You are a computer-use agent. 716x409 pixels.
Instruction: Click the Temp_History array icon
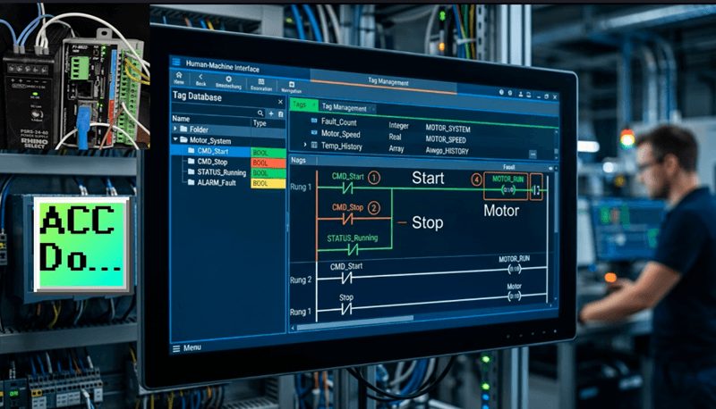(x=314, y=145)
